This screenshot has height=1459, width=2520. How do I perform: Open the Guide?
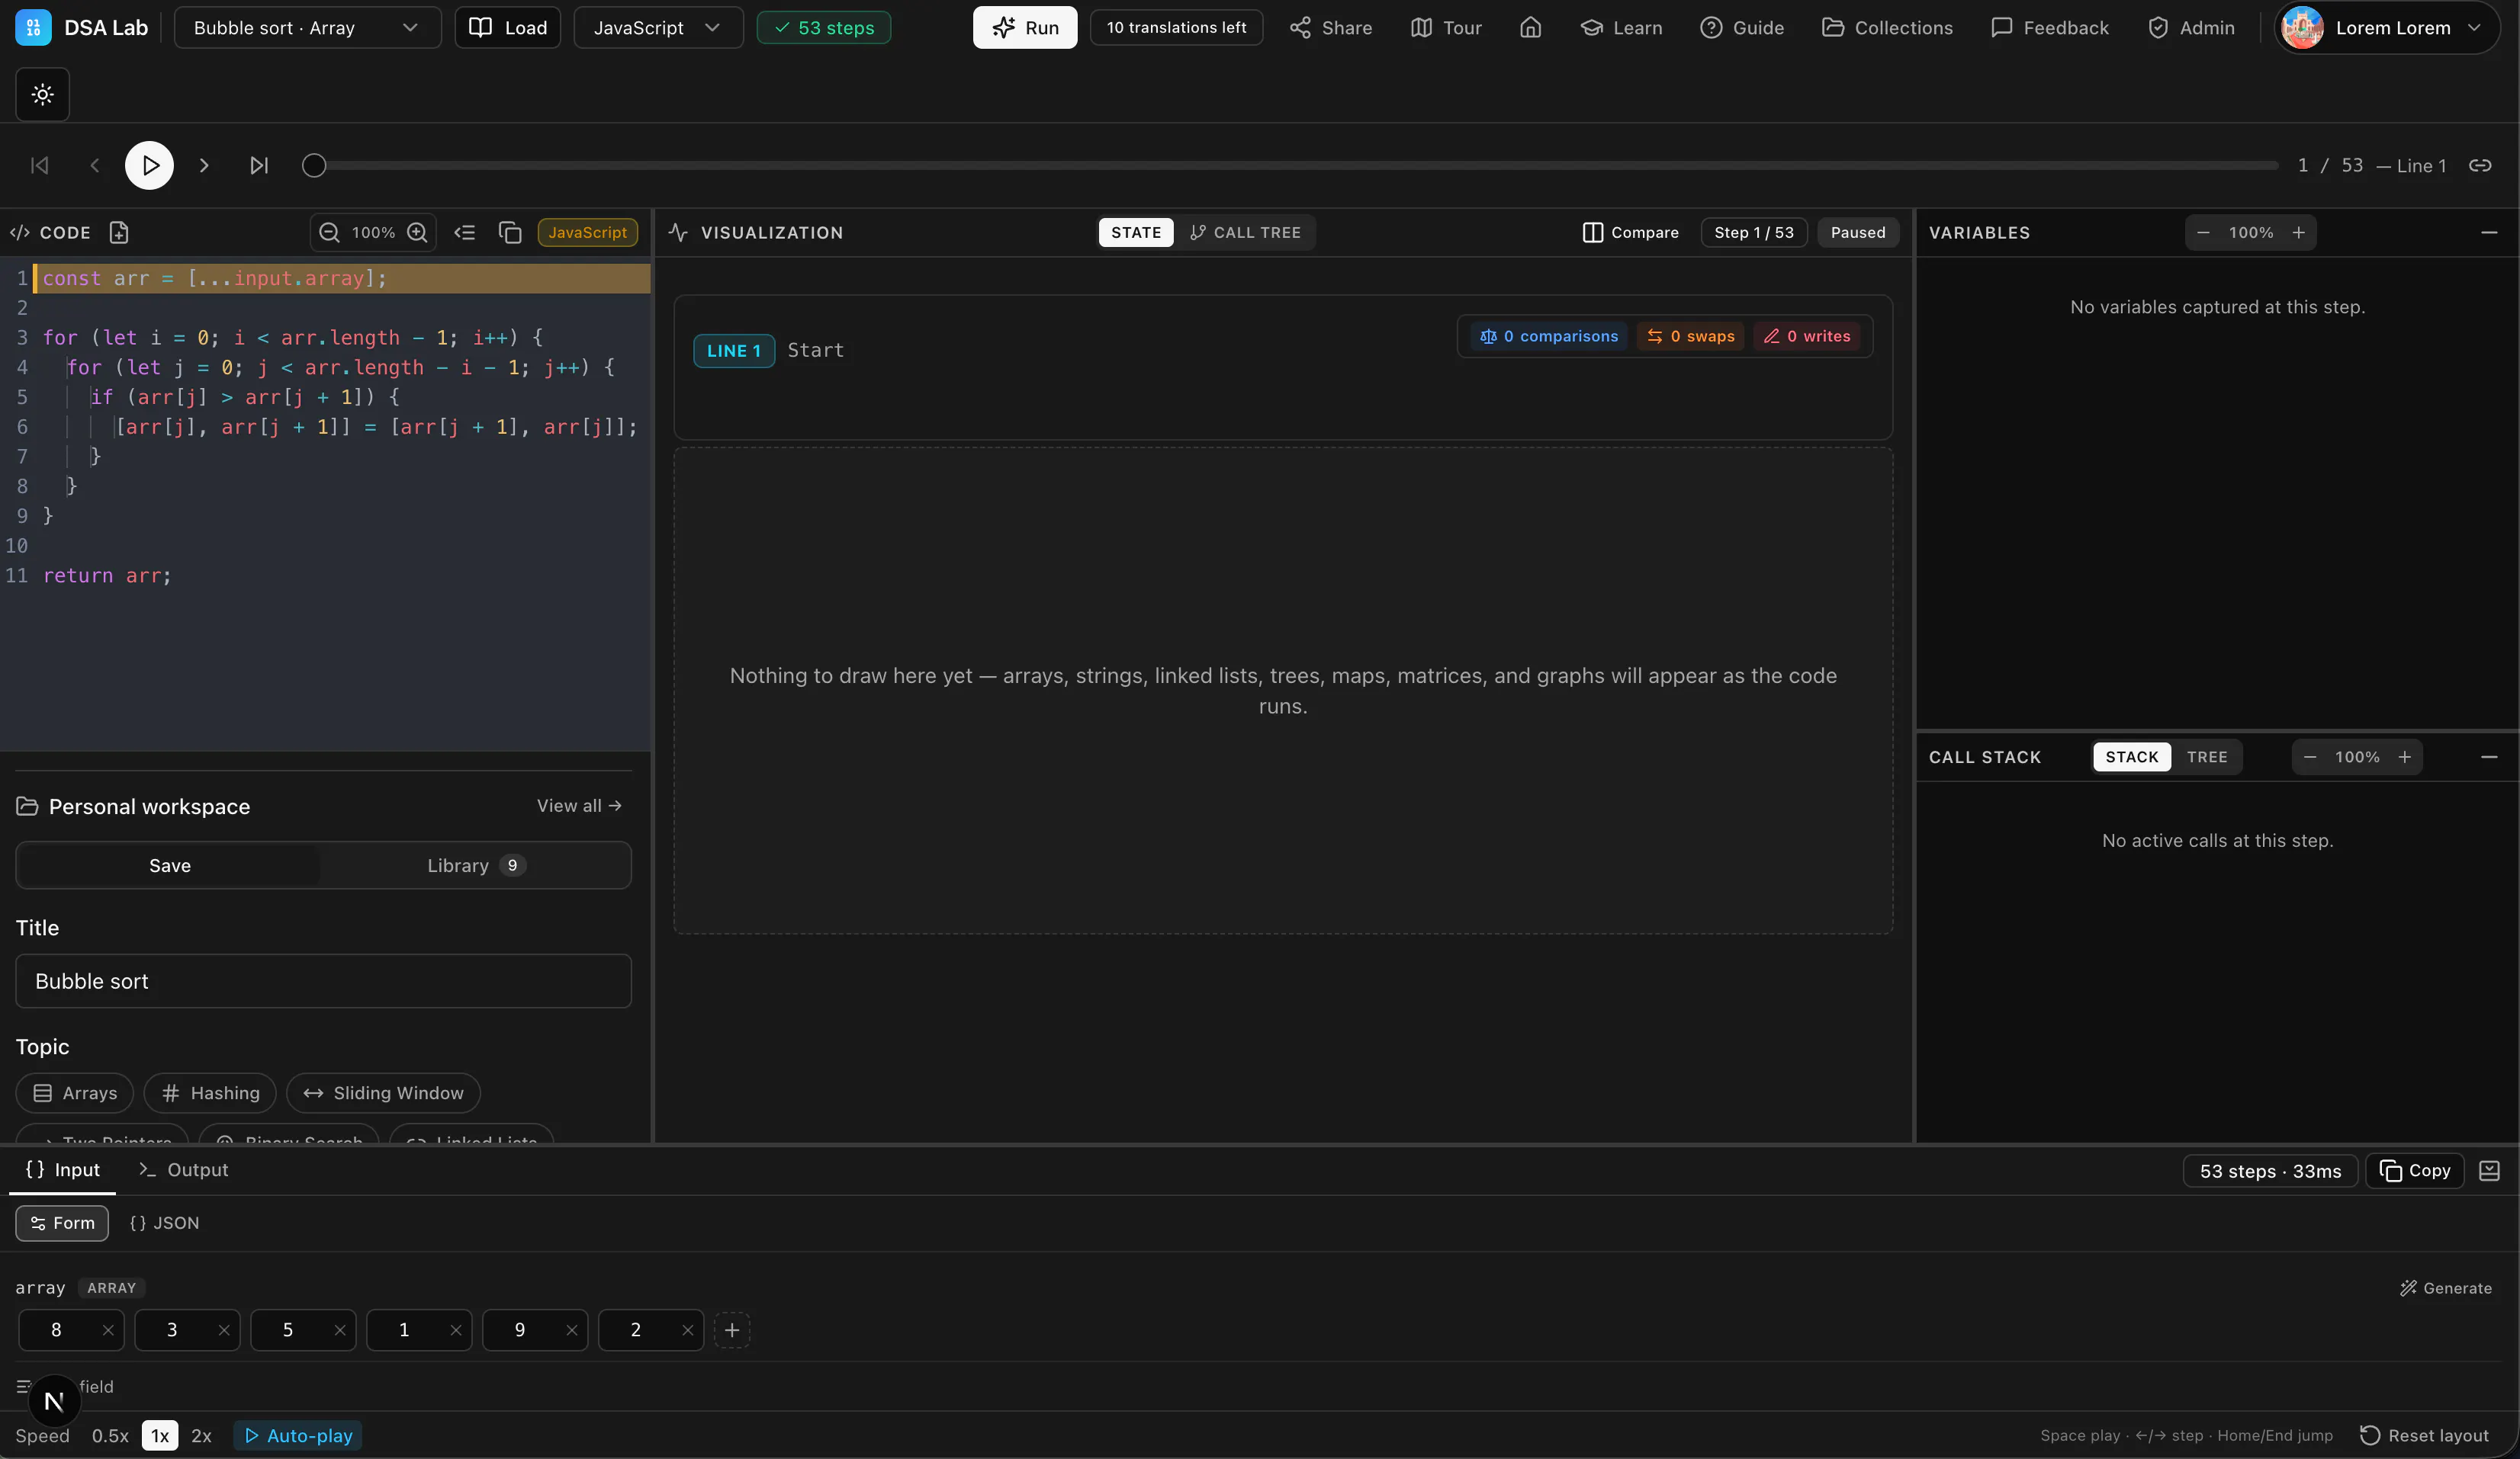click(1742, 28)
